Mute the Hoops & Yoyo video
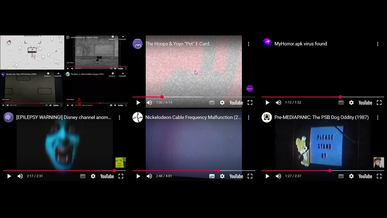 point(149,103)
